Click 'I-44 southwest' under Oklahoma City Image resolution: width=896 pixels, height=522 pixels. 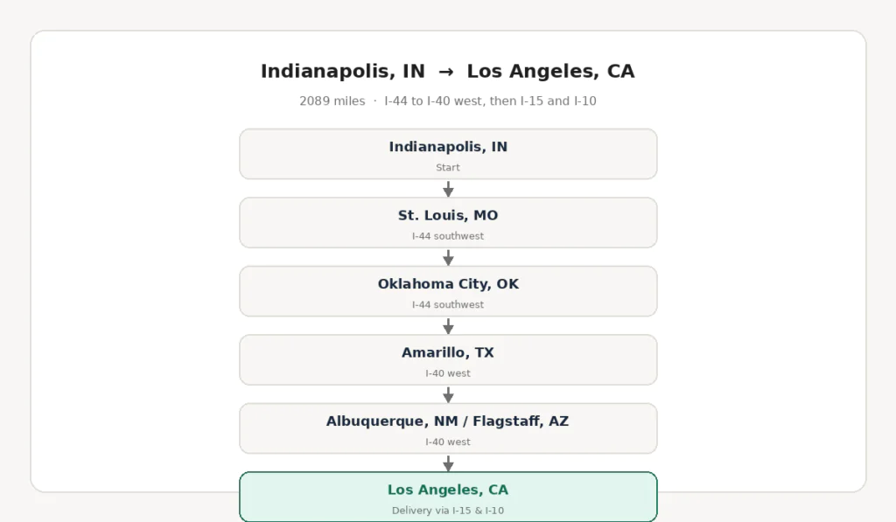448,304
